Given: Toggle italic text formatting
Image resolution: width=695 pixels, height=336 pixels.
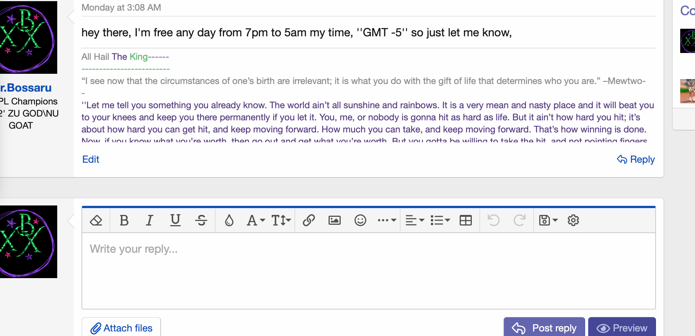Looking at the screenshot, I should (150, 220).
